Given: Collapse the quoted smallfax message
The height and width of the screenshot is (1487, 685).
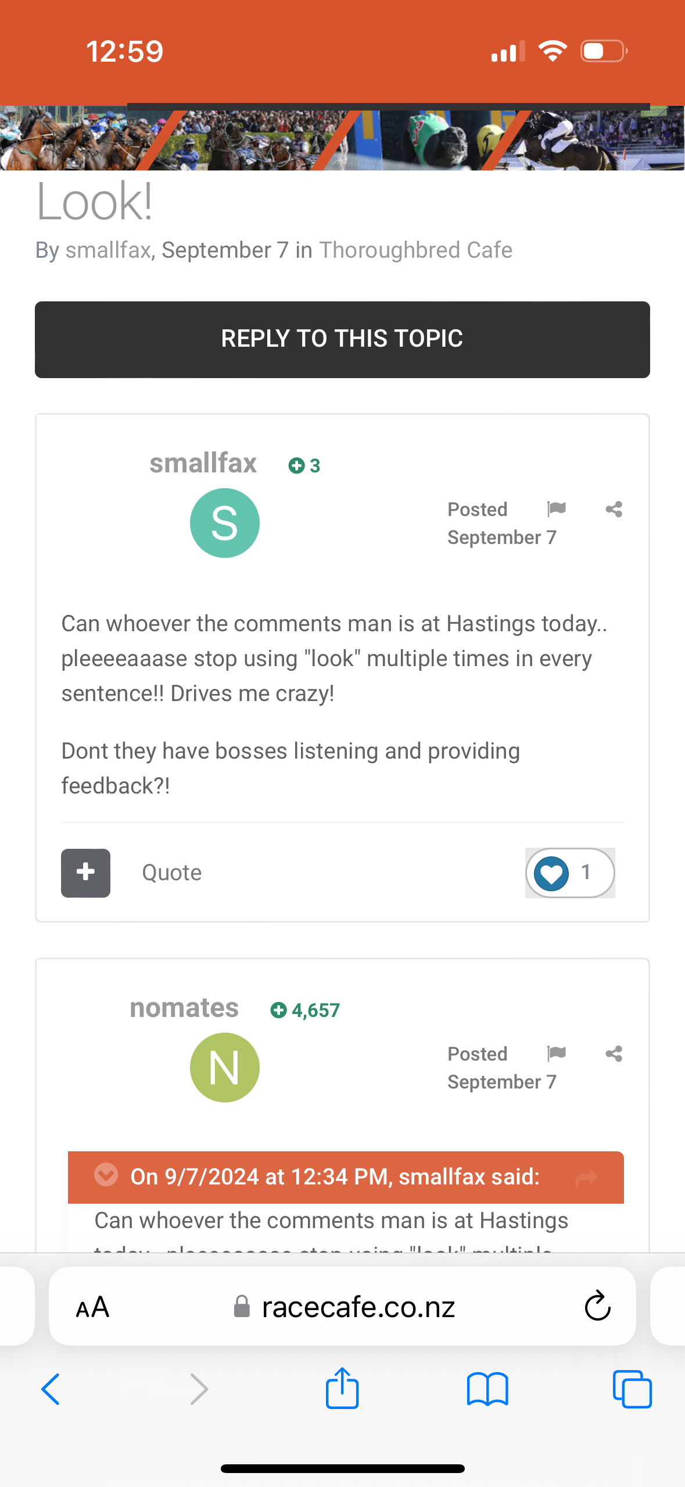Looking at the screenshot, I should (x=106, y=1176).
